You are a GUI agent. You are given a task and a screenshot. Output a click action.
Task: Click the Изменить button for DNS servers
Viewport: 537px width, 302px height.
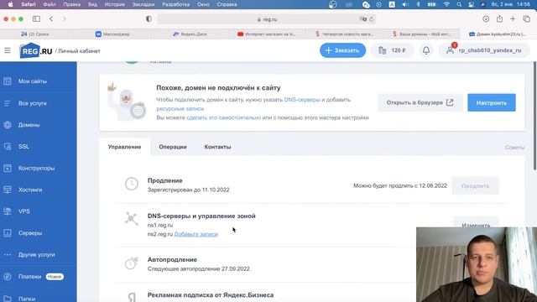pos(476,222)
